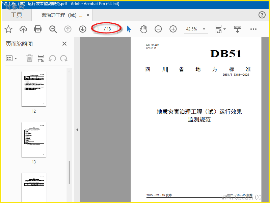270x203 pixels.
Task: Select the page 12 thumbnail
Action: point(34,89)
